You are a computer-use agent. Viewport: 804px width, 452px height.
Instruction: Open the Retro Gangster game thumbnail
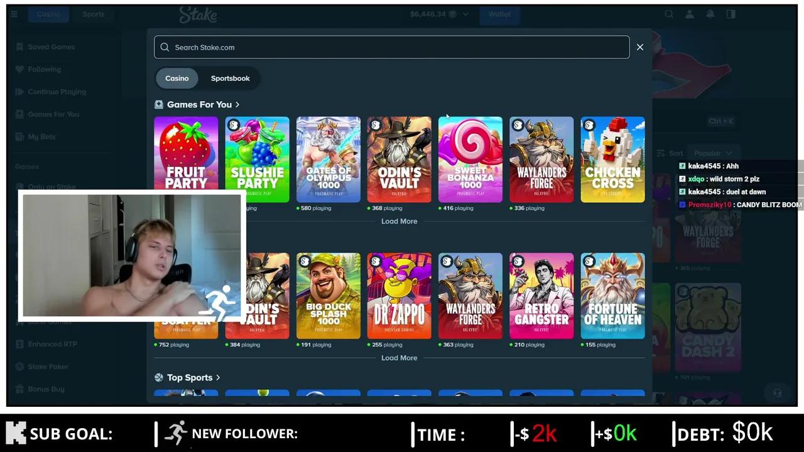pyautogui.click(x=541, y=296)
